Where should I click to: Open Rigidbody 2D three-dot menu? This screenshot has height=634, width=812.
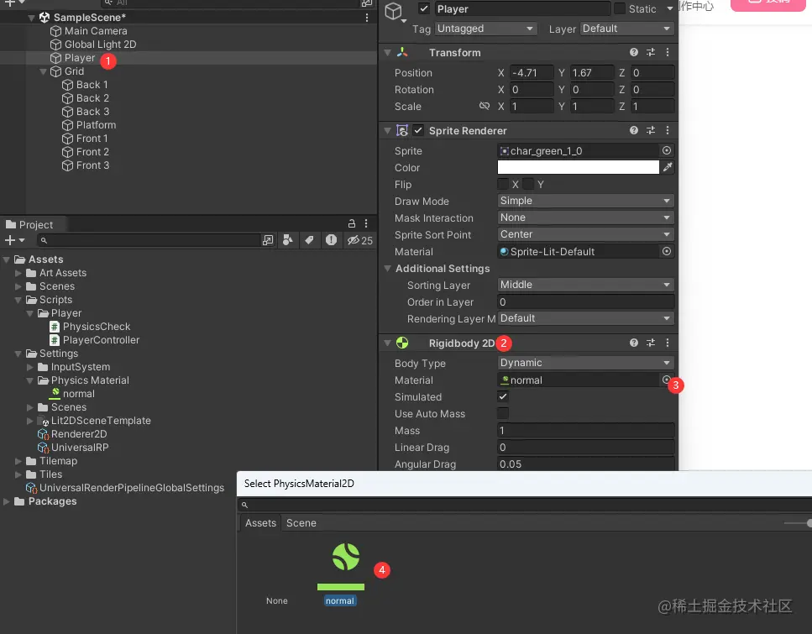tap(668, 343)
